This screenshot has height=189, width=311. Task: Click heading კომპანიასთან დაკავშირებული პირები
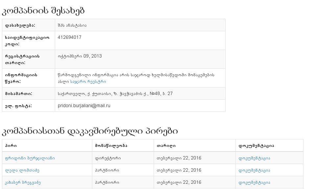(90, 131)
